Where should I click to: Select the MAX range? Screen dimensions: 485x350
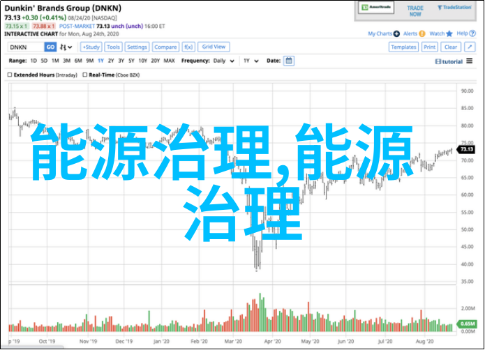169,61
